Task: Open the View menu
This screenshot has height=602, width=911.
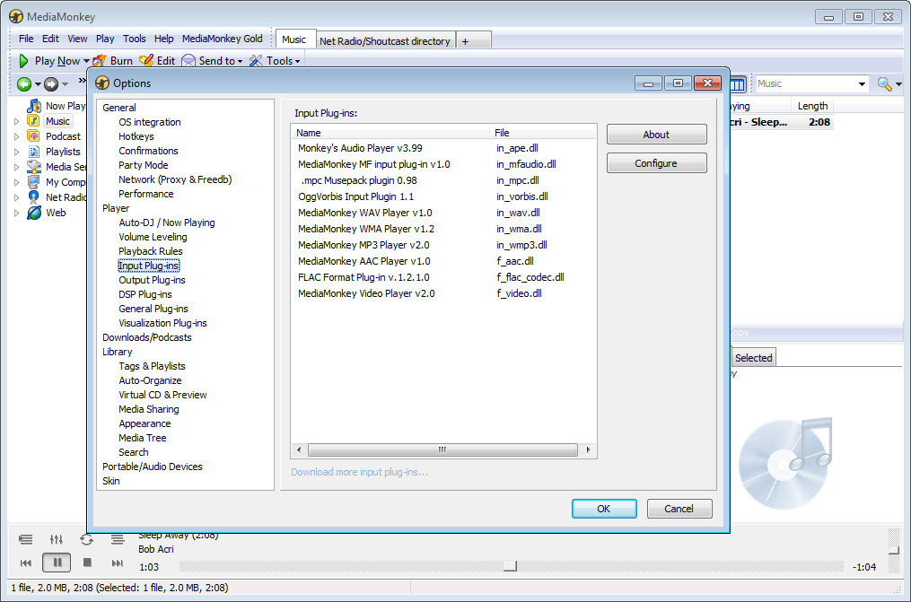Action: [x=77, y=39]
